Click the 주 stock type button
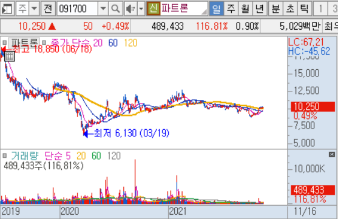The image size is (338, 219). [22, 8]
